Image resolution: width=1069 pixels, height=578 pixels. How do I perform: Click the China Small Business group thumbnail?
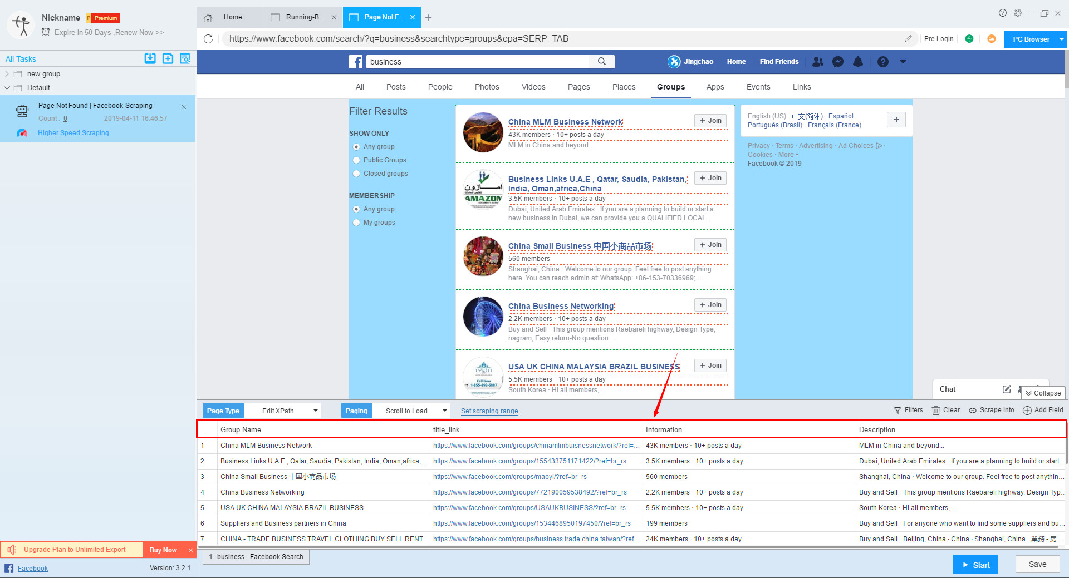(x=483, y=257)
